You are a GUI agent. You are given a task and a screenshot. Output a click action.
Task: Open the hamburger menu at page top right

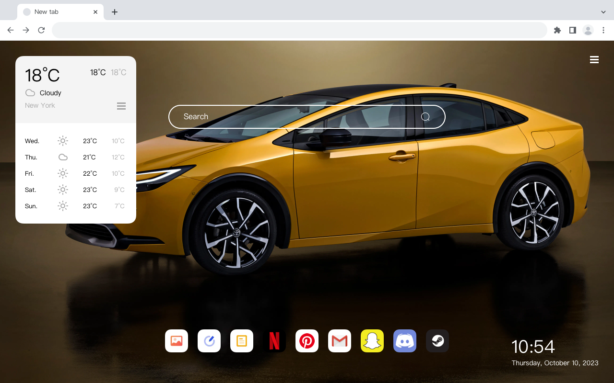[x=594, y=60]
